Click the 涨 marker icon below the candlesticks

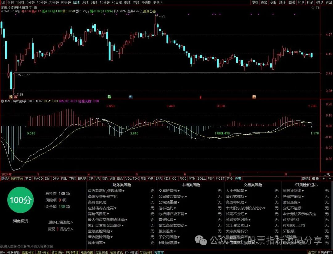coord(15,96)
